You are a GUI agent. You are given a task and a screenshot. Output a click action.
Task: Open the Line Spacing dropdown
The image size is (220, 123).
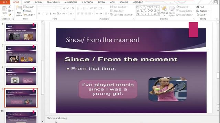click(101, 8)
